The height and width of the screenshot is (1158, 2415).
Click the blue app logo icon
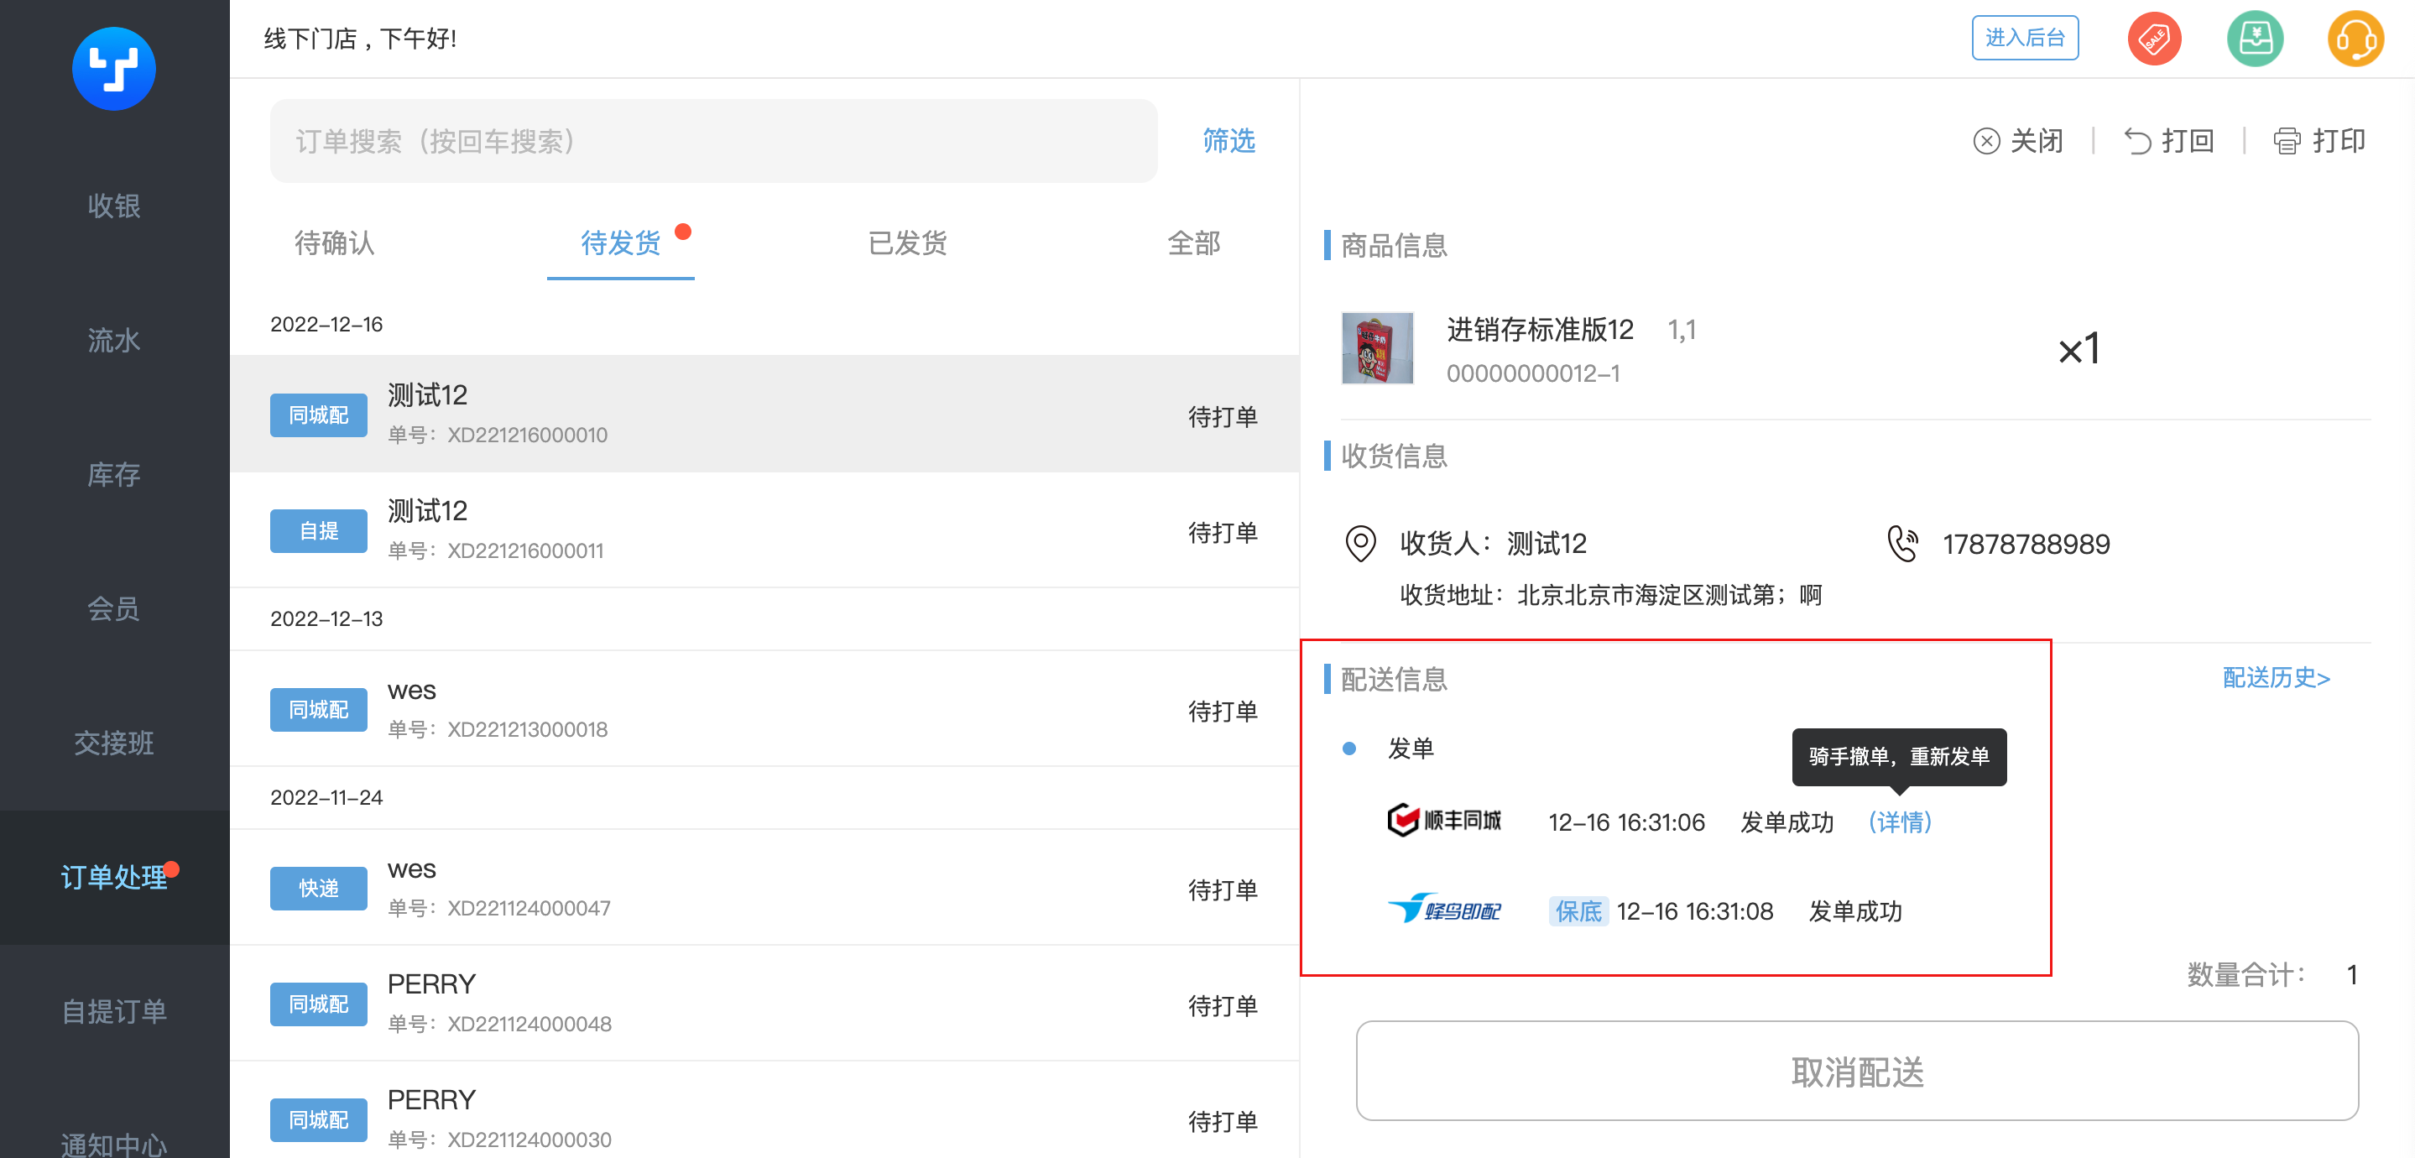[x=113, y=69]
